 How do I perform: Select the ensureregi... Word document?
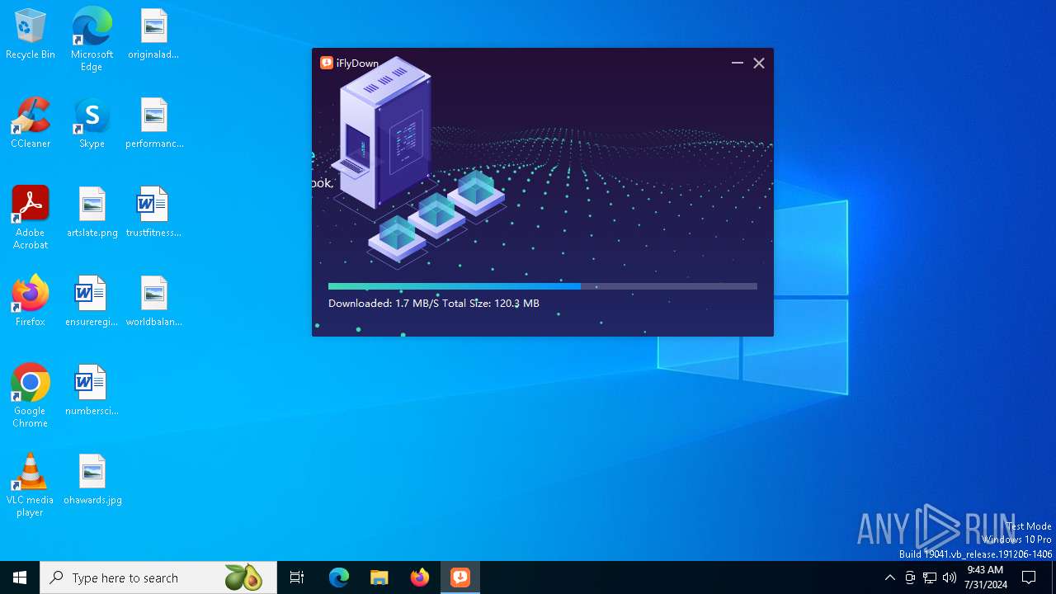(92, 302)
